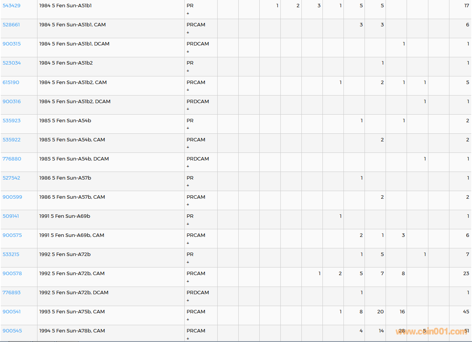Follow the 615190 ID link
472x342 pixels.
tap(11, 83)
